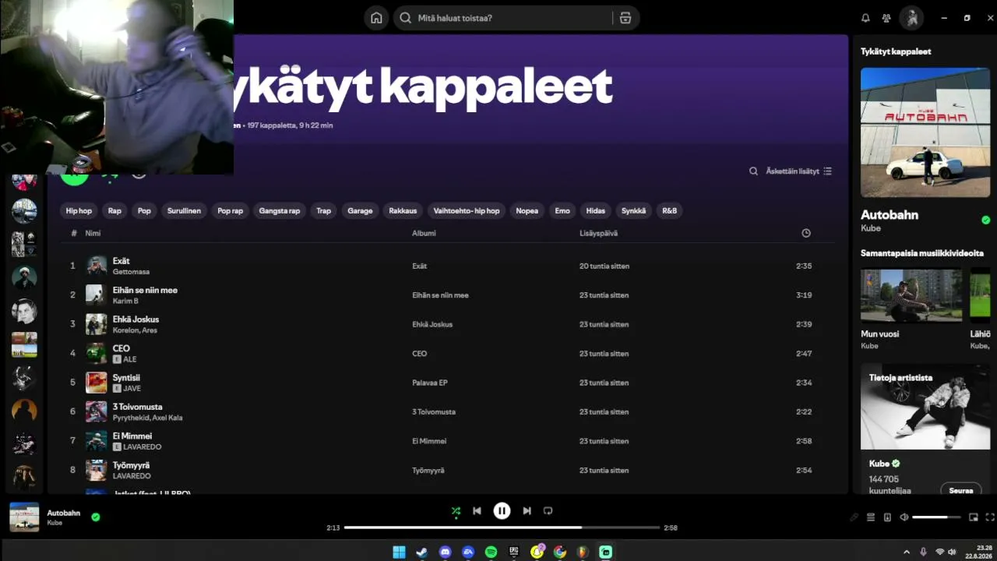Open the Äskettäin lisätyt sort dropdown
The image size is (997, 561).
point(798,171)
